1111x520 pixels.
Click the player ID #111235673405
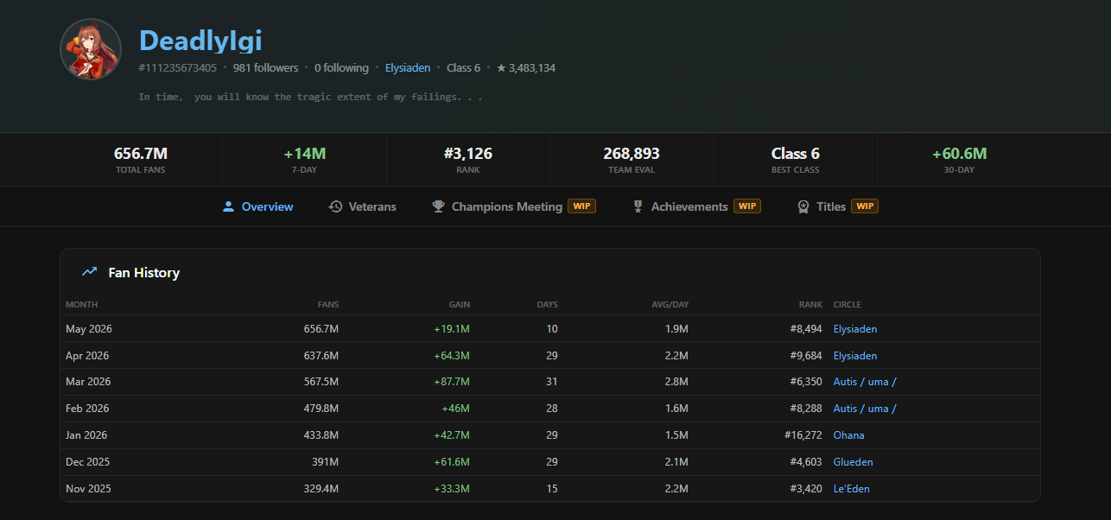(178, 67)
